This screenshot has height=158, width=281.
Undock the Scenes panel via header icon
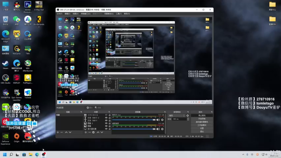(x=81, y=112)
